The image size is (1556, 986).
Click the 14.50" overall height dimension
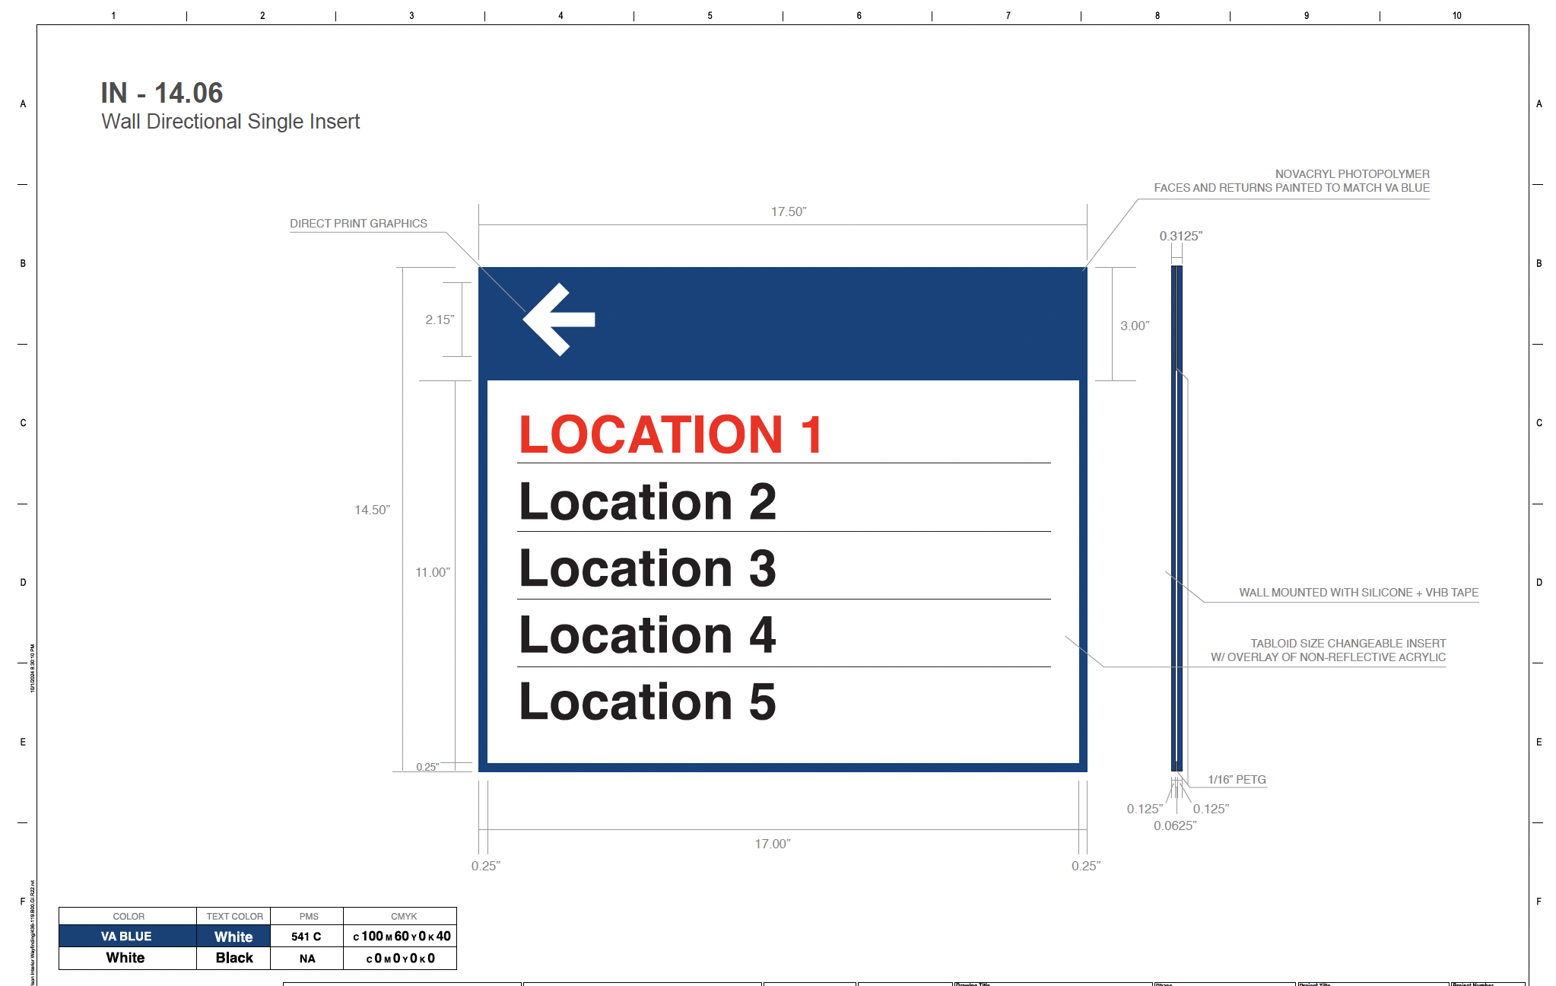(372, 510)
